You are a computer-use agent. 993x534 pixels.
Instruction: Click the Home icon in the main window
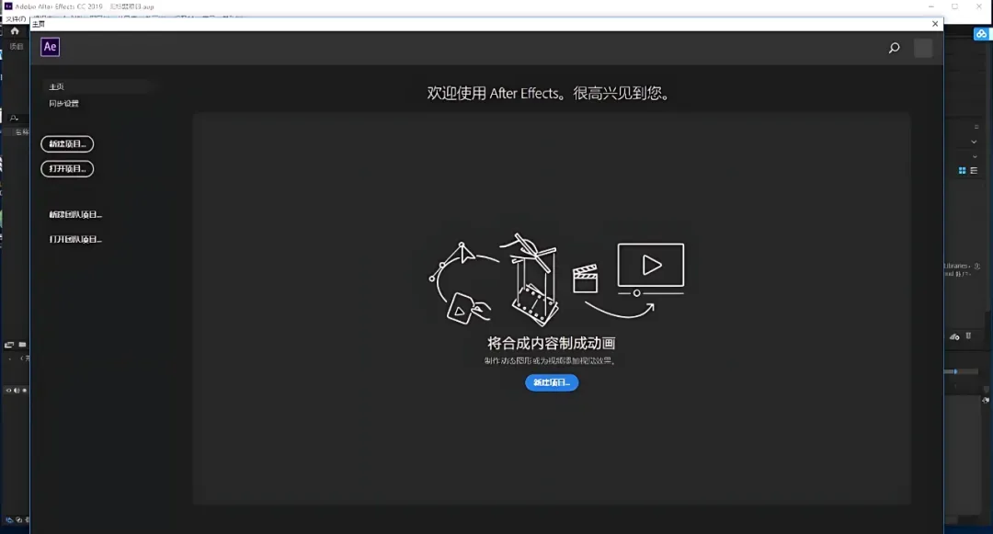15,31
